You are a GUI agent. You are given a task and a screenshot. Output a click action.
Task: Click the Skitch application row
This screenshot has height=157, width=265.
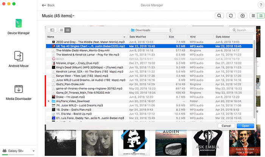[x=149, y=59]
